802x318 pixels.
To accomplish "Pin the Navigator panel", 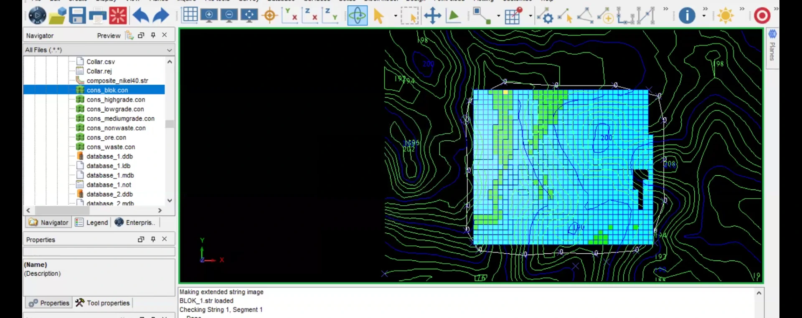I will coord(153,35).
